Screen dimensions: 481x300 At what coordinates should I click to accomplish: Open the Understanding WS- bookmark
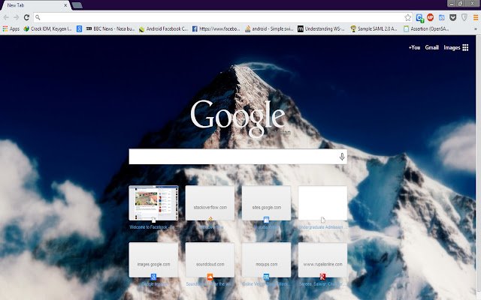pos(321,28)
